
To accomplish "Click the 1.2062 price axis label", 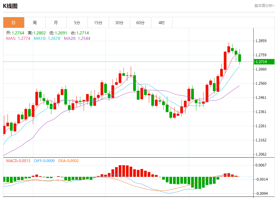I will [261, 154].
